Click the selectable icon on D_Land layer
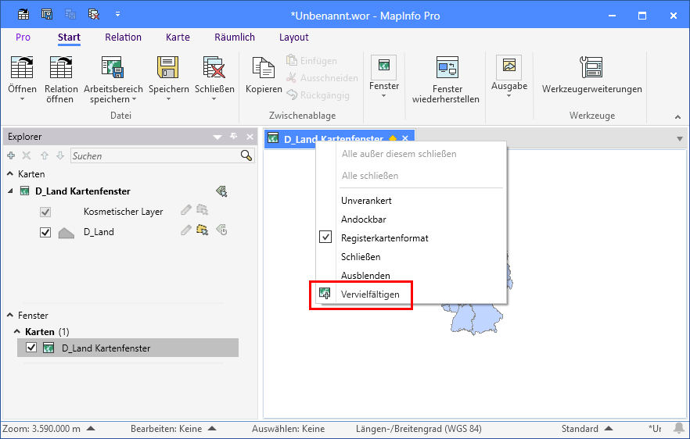 [203, 230]
